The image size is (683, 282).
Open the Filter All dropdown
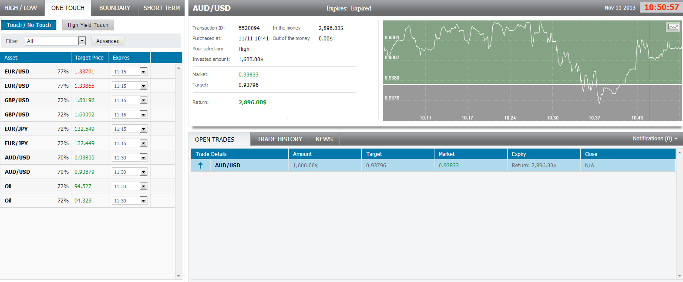tap(82, 41)
